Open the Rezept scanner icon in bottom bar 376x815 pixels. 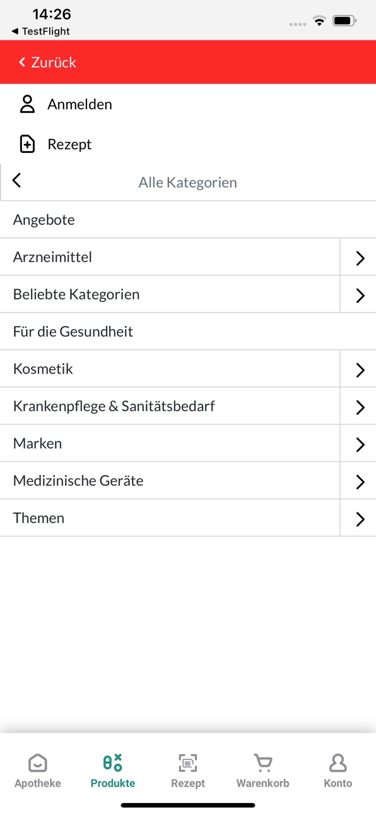click(188, 763)
